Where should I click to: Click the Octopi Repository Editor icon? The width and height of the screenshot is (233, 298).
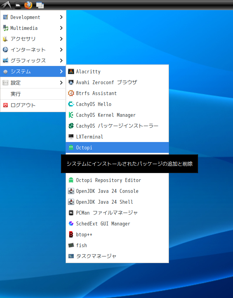coord(71,180)
